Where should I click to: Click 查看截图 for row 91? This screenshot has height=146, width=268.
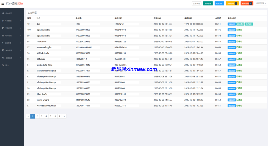click(x=232, y=83)
